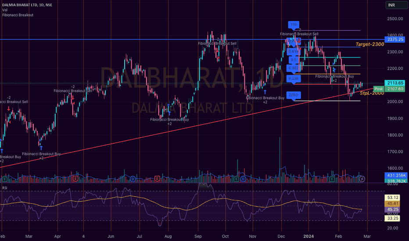Viewport: 409px width, 241px height.
Task: Click the Post market tag
Action: (x=378, y=89)
